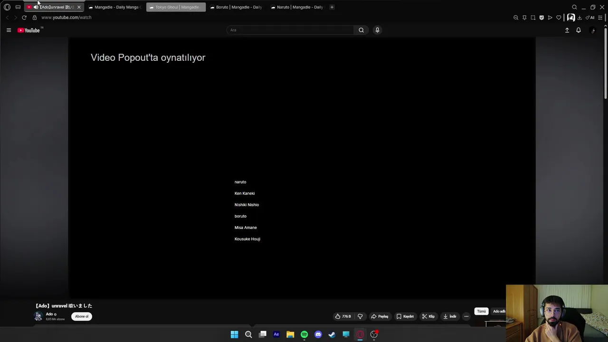Open the Ado channel name link
This screenshot has height=342, width=608.
49,314
